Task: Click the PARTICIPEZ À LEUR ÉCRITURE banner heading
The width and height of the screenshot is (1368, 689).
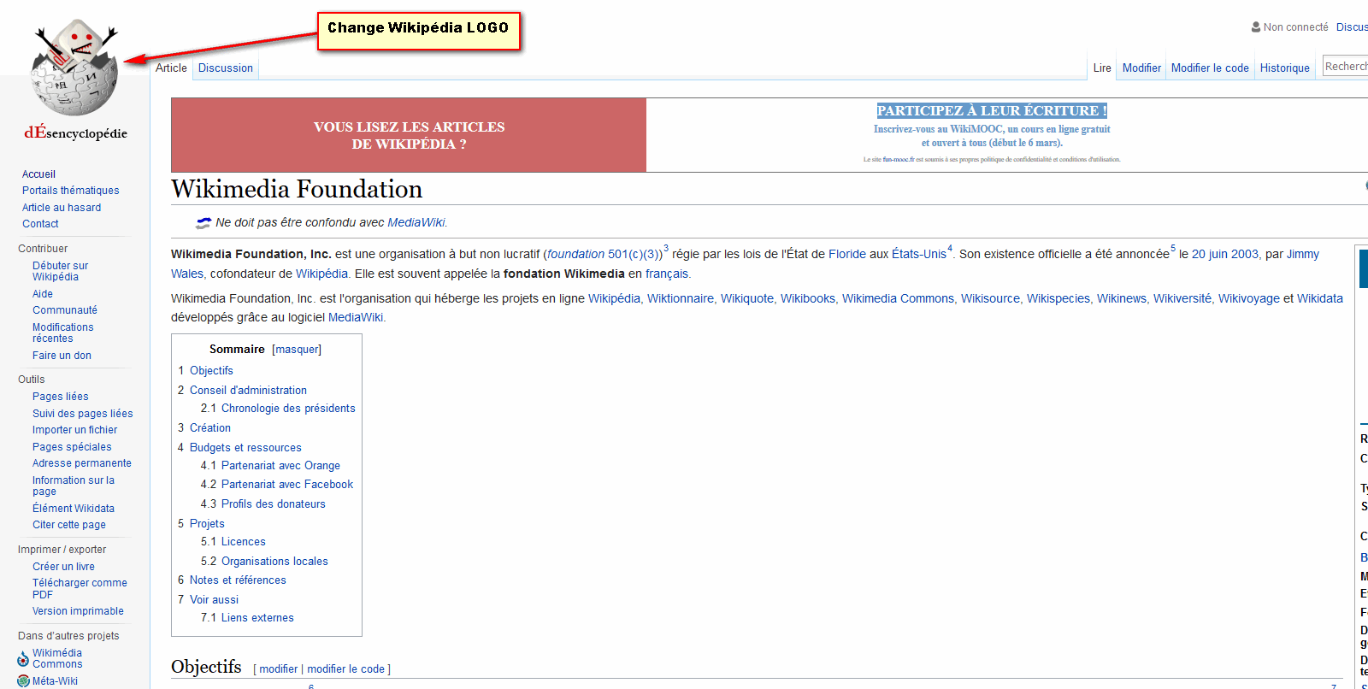Action: pyautogui.click(x=992, y=111)
